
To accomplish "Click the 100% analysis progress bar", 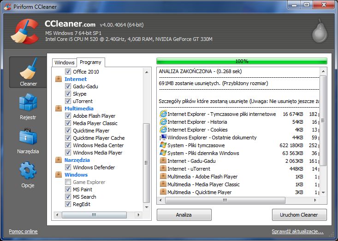I will tap(242, 61).
